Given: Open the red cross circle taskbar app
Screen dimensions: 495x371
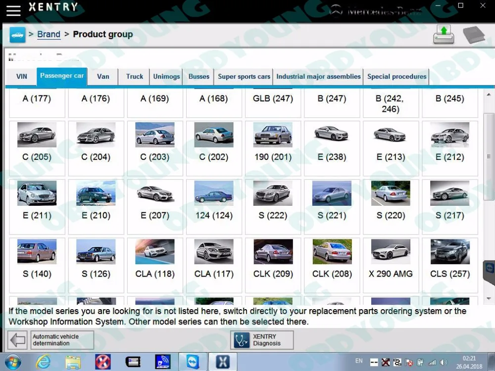Looking at the screenshot, I should 103,362.
